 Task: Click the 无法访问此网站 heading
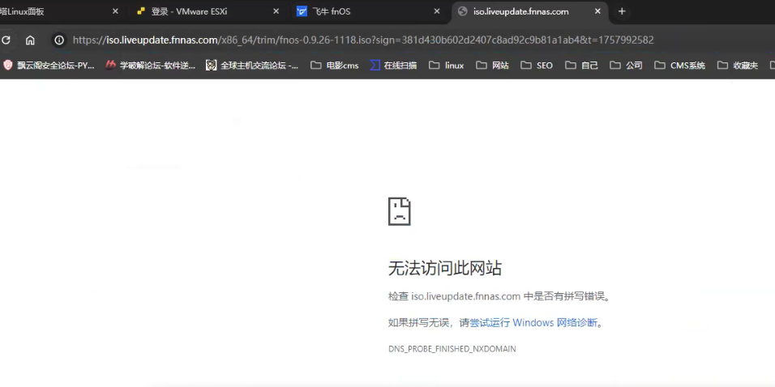click(x=445, y=268)
